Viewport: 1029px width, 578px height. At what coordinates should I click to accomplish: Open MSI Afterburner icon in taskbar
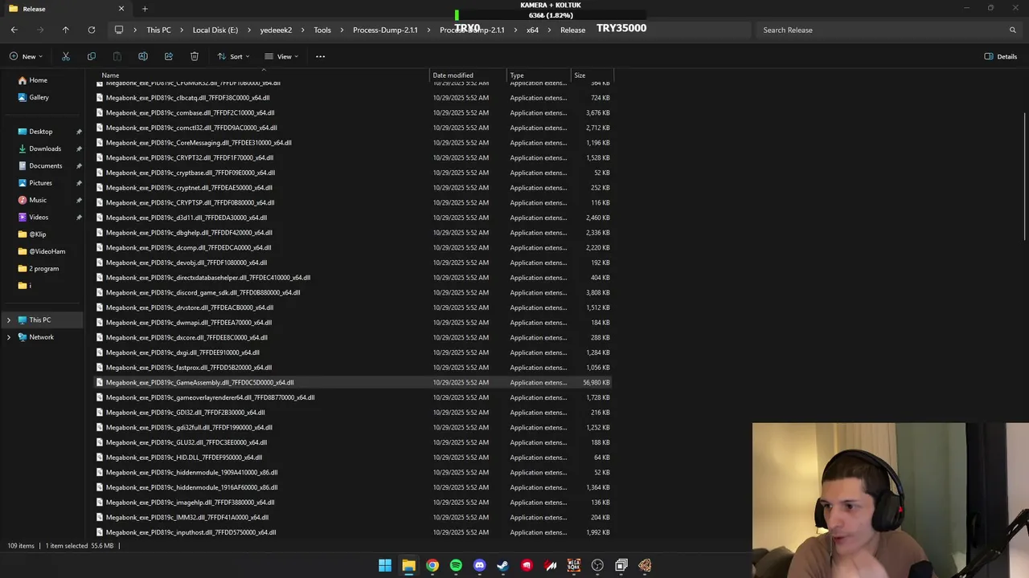pos(551,565)
